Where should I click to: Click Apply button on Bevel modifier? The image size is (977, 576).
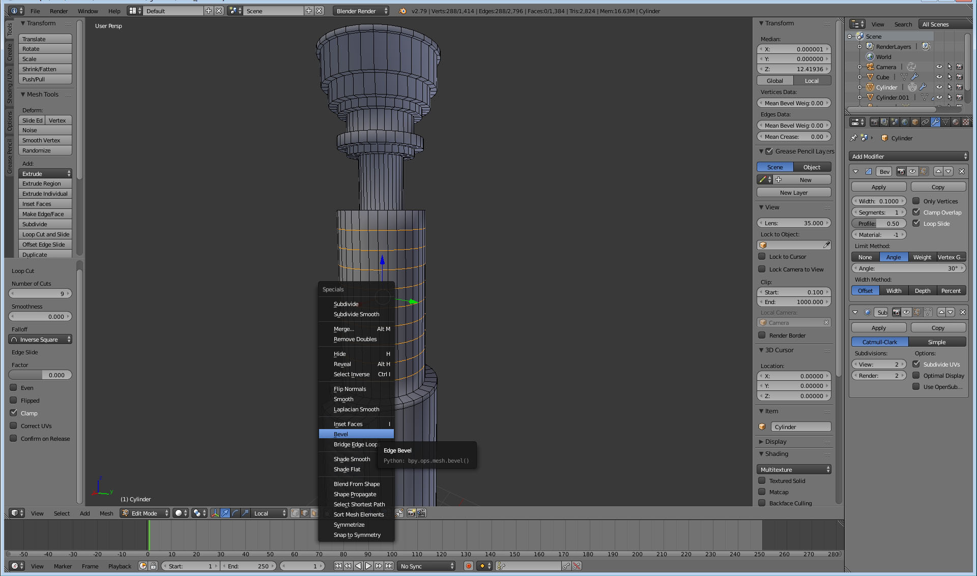coord(879,187)
